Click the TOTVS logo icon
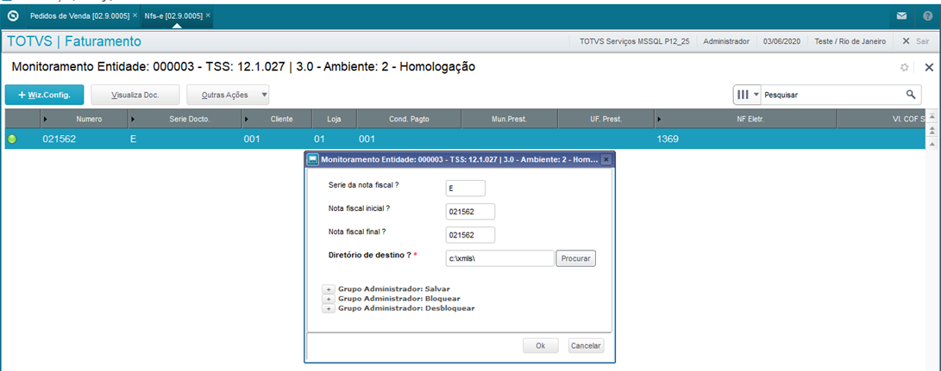 click(x=15, y=15)
